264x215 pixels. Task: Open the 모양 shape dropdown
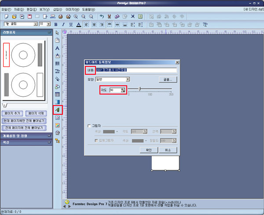[128, 79]
